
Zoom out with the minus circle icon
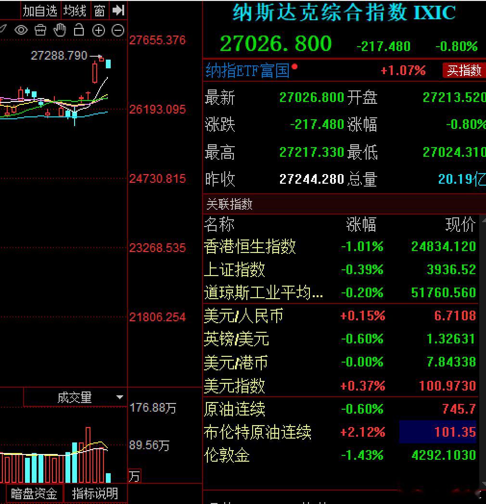click(x=118, y=30)
